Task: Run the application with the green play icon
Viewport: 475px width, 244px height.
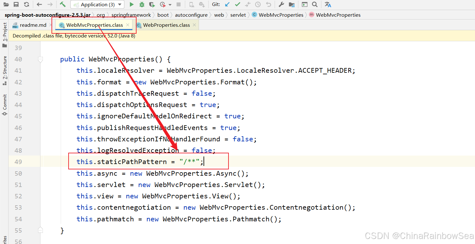Action: pyautogui.click(x=131, y=4)
